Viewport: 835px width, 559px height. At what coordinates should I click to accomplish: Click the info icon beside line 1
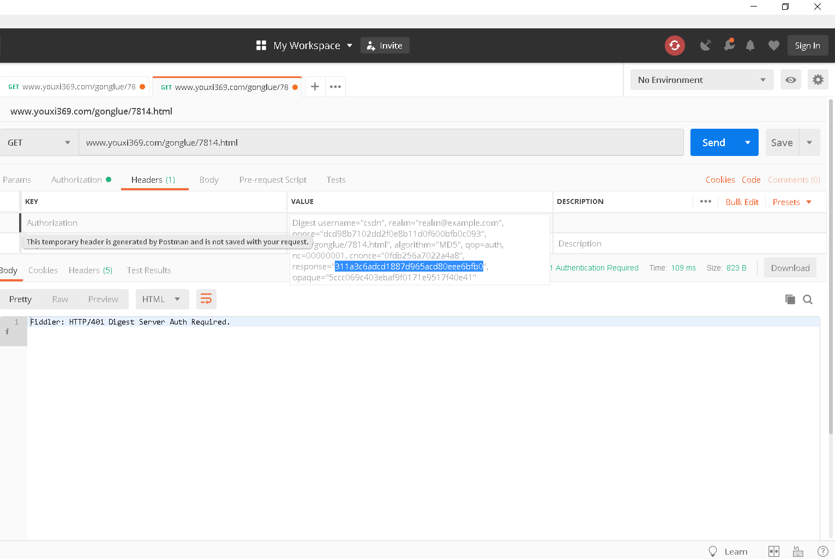click(7, 332)
